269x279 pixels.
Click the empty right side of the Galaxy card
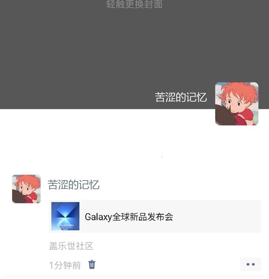[x=217, y=216]
